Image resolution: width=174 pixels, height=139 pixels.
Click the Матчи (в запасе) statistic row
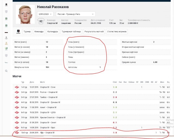38,62
